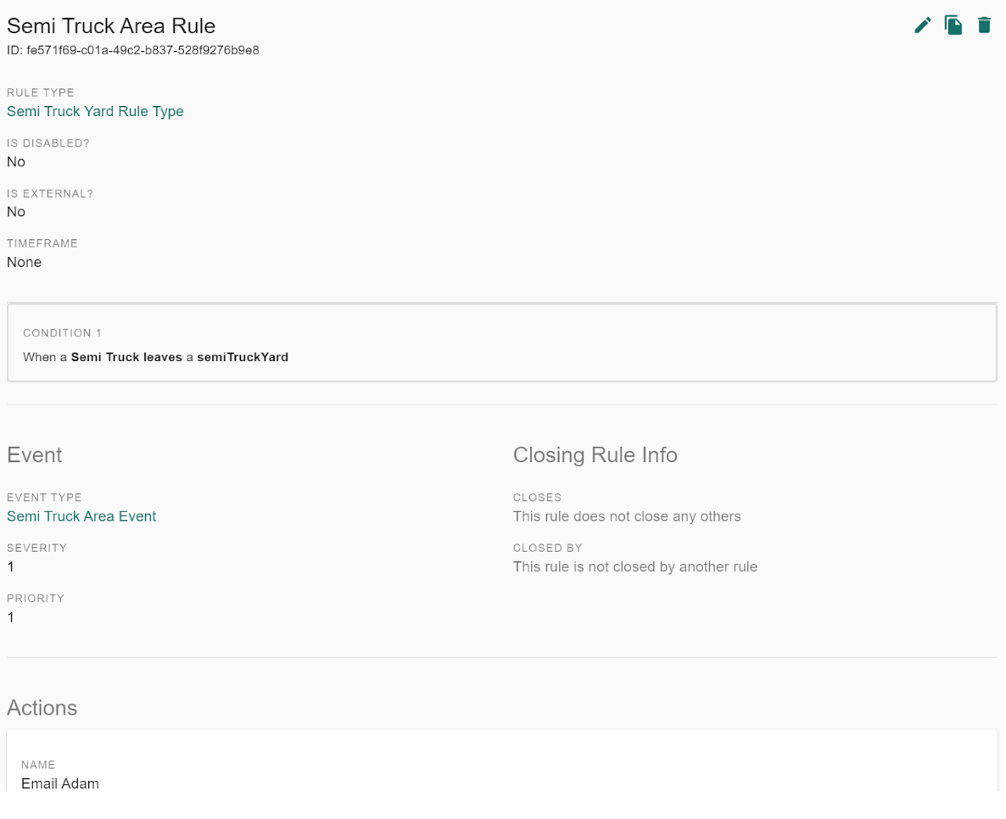Viewport: 1006px width, 819px height.
Task: Click the Severity value 1
Action: 11,566
